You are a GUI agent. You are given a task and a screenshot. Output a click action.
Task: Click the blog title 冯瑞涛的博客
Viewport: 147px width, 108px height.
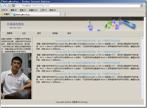pos(15,24)
